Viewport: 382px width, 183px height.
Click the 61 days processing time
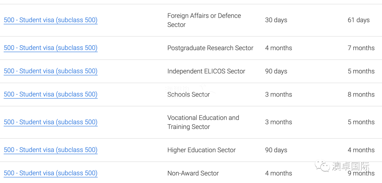[x=359, y=20]
